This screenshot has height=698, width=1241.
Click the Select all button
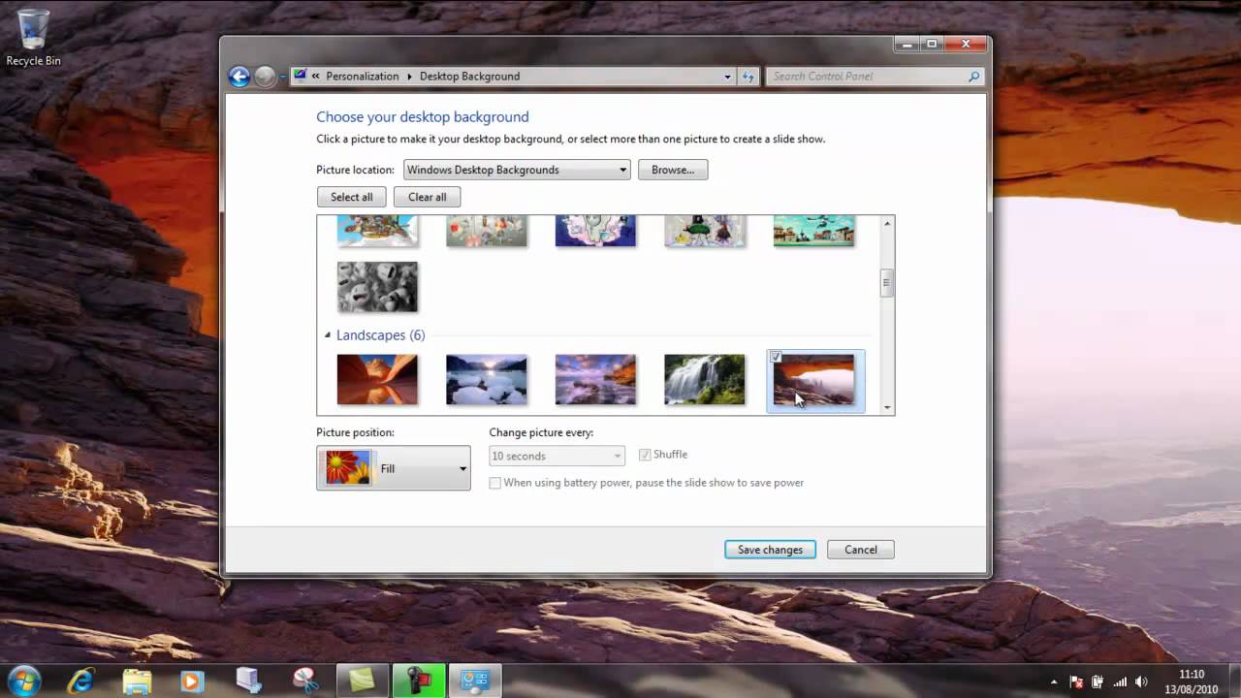click(351, 197)
